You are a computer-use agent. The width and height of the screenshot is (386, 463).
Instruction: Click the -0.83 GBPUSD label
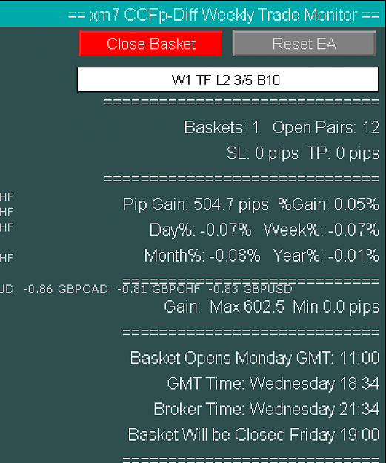[x=250, y=289]
